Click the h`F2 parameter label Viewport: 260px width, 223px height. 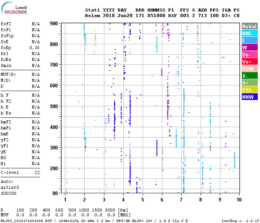point(6,101)
